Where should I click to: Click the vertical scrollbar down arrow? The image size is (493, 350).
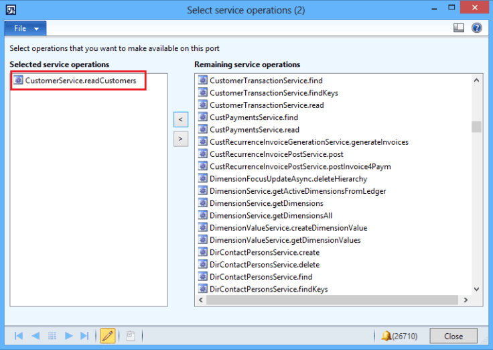[477, 289]
